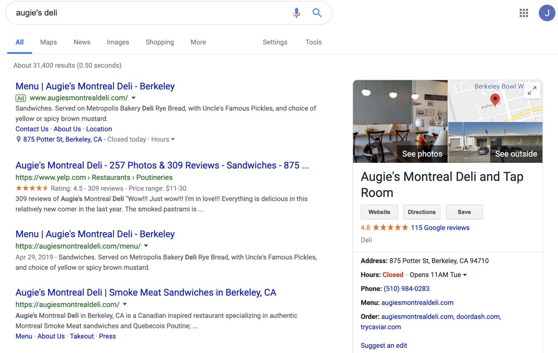The image size is (558, 353).
Task: Click the magnifying glass to search
Action: pyautogui.click(x=317, y=13)
